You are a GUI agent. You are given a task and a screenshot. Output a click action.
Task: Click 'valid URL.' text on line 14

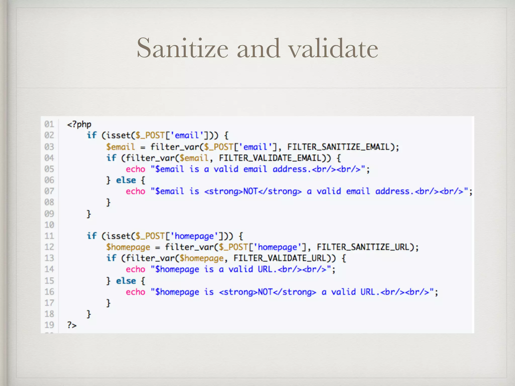coord(252,269)
